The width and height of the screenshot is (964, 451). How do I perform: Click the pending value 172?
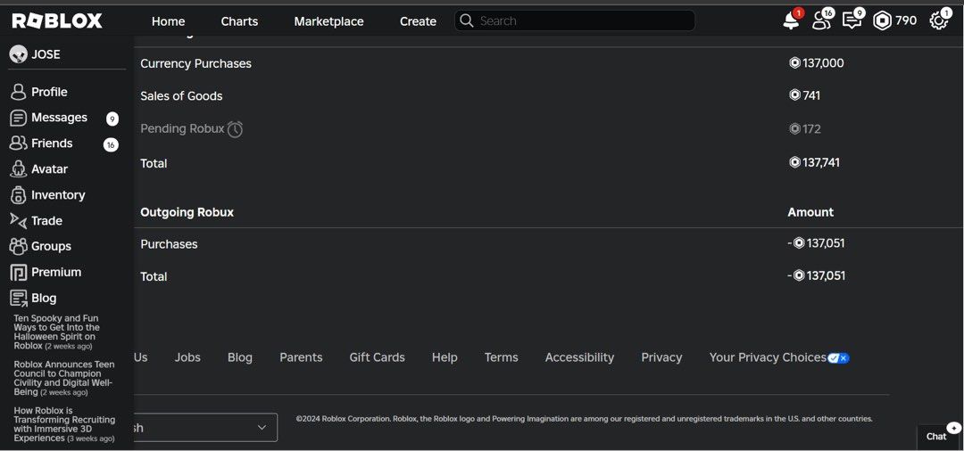(811, 129)
